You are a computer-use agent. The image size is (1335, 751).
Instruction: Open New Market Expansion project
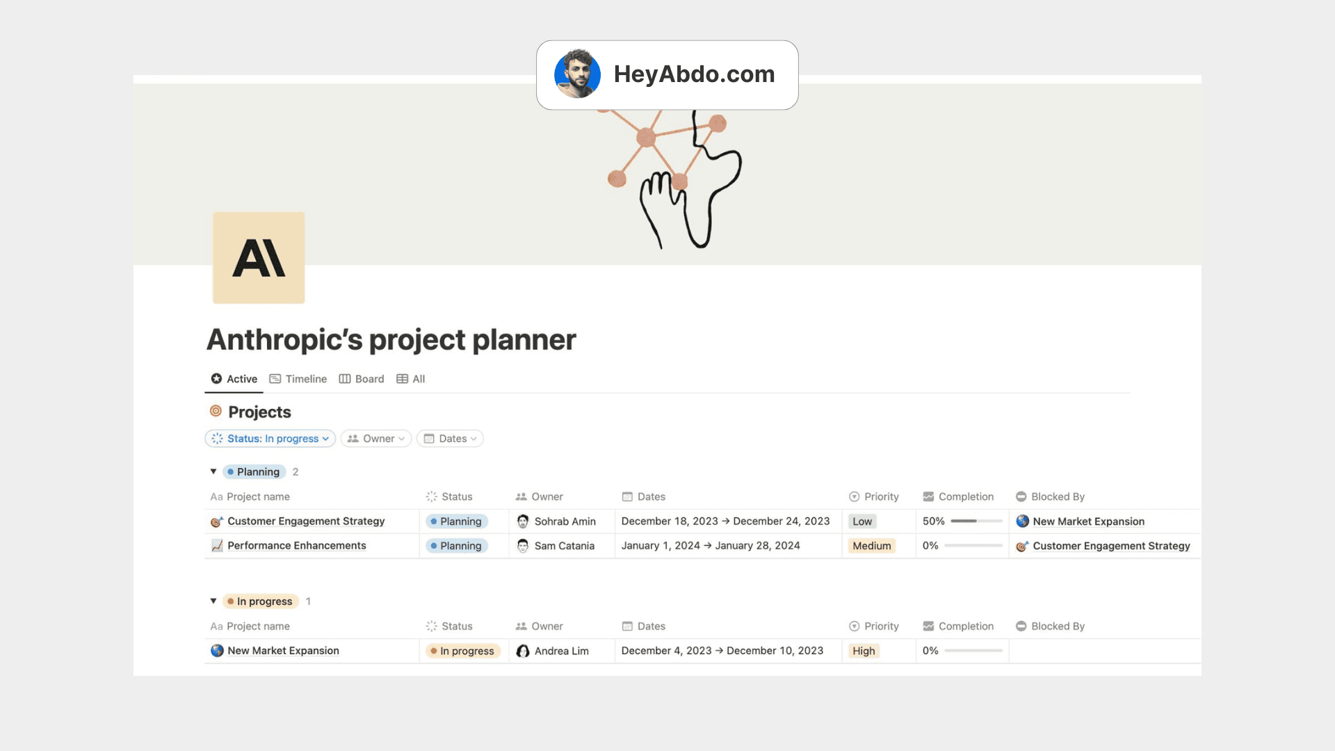click(x=282, y=650)
